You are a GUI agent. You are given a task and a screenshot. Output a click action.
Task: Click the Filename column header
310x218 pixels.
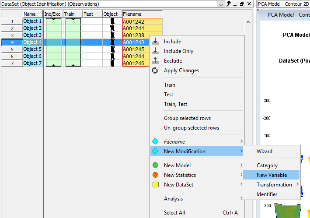(142, 14)
